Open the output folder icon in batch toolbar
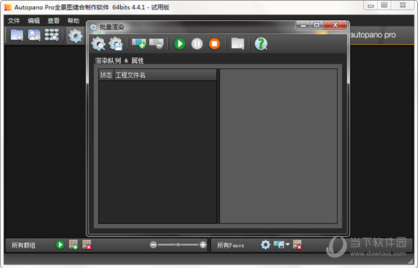 (x=238, y=44)
